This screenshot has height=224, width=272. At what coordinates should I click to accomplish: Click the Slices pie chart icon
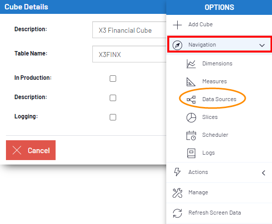click(191, 117)
